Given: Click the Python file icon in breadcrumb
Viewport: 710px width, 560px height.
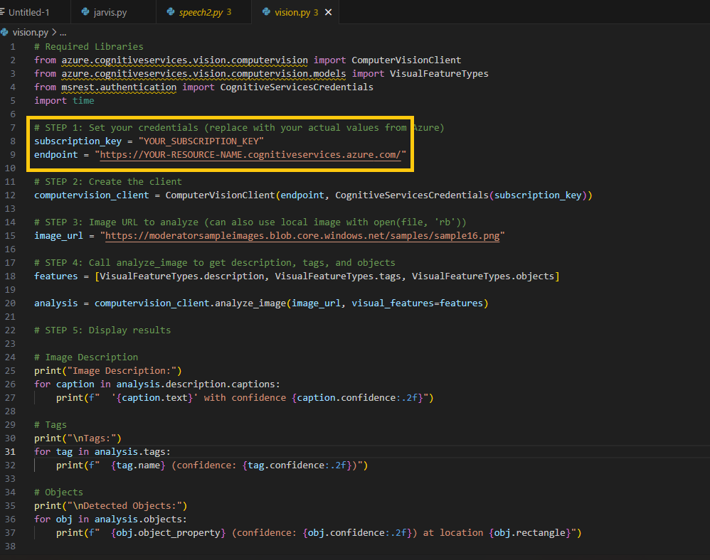Looking at the screenshot, I should [x=5, y=32].
